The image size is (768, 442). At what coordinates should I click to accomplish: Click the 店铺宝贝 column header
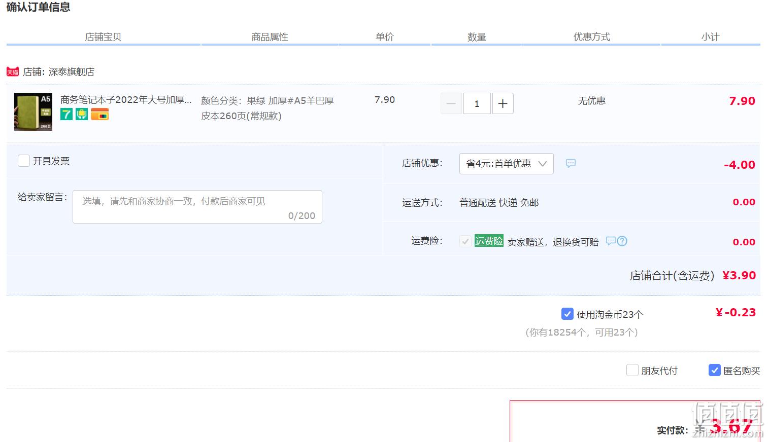coord(103,37)
